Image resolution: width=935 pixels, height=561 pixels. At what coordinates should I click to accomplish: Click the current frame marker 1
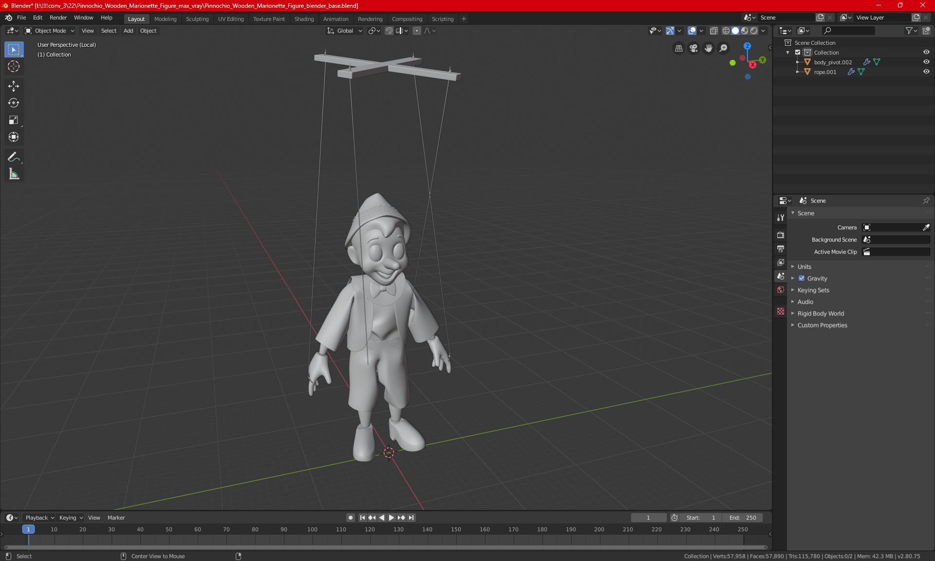(28, 529)
